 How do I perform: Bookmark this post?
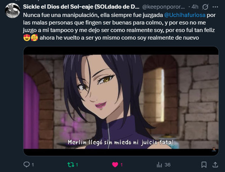pos(204,165)
